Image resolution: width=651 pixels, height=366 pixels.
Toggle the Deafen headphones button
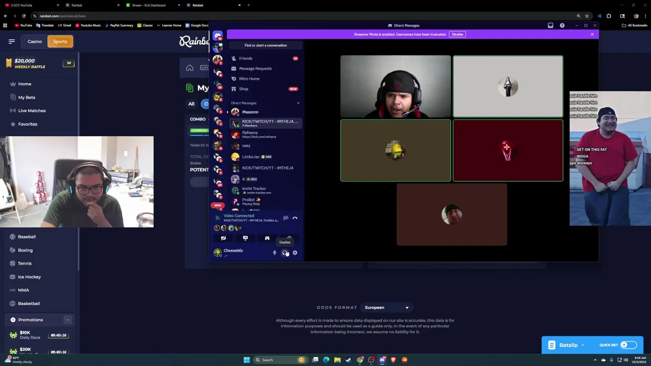(285, 253)
